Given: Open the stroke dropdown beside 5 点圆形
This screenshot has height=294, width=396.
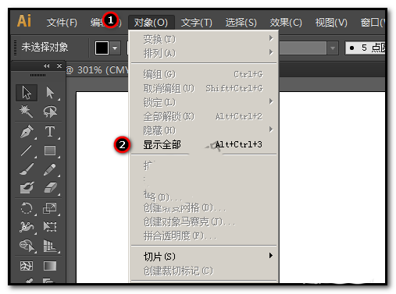Looking at the screenshot, I should [333, 48].
